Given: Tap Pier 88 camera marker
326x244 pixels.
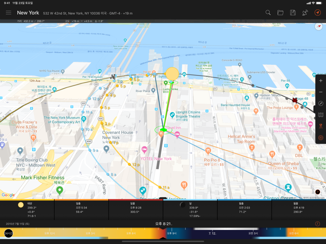Looking at the screenshot, I should tap(287, 86).
